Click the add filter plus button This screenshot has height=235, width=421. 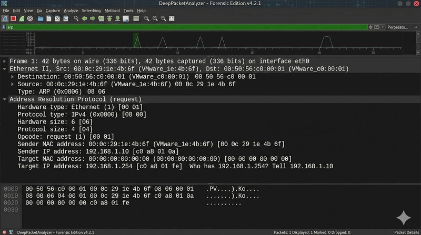416,27
